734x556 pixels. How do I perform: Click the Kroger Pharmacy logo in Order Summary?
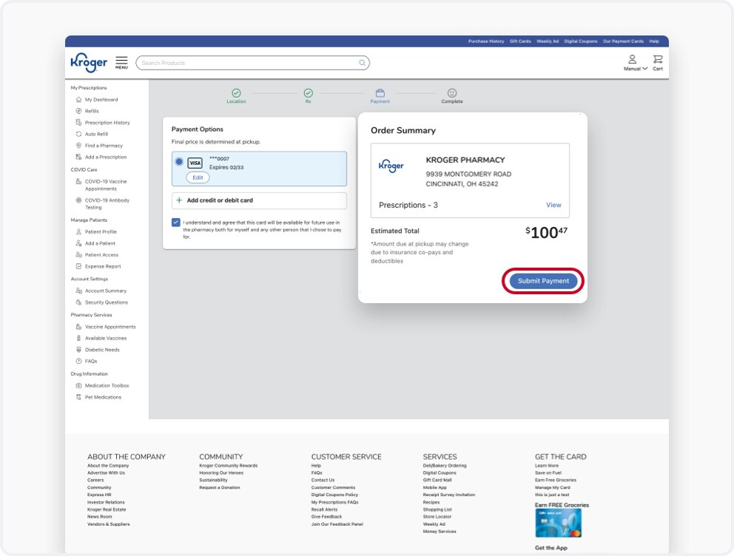point(391,166)
